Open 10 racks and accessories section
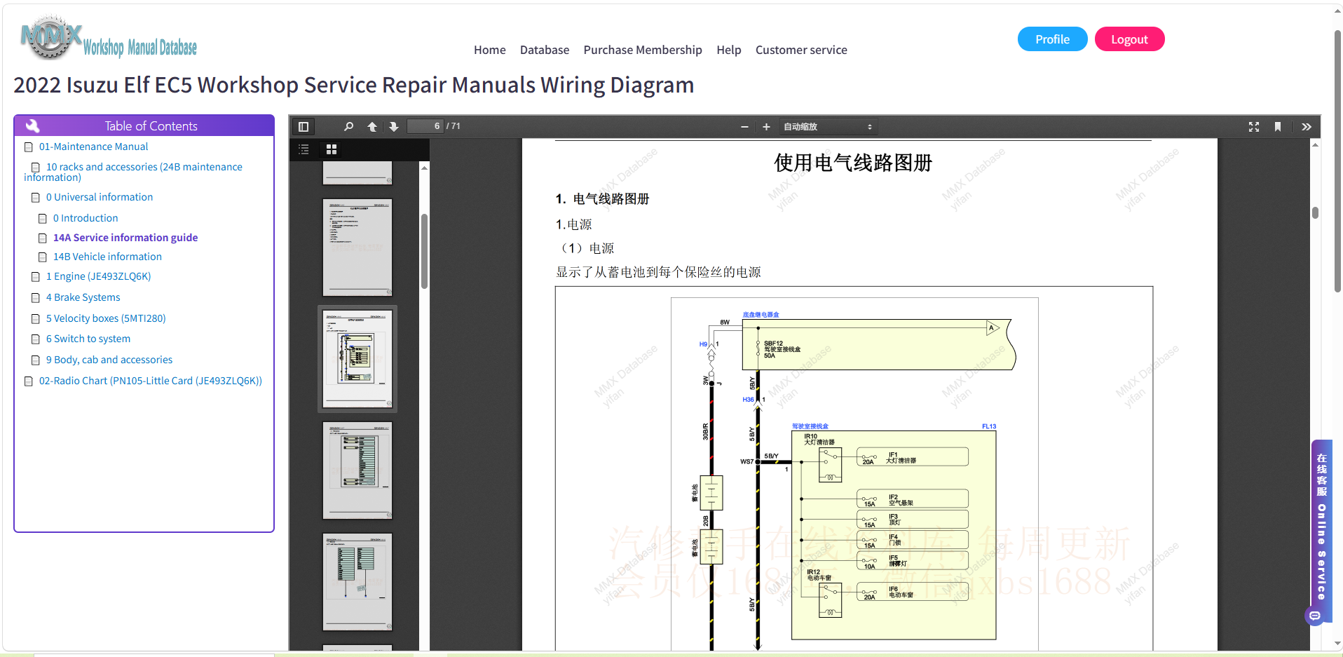The width and height of the screenshot is (1343, 657). [133, 172]
